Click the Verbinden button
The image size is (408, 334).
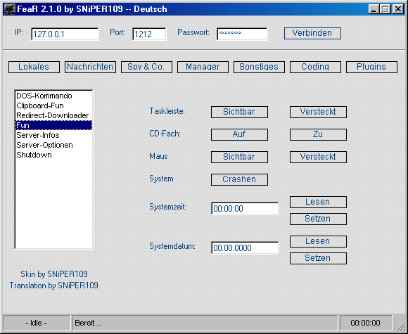click(x=312, y=33)
